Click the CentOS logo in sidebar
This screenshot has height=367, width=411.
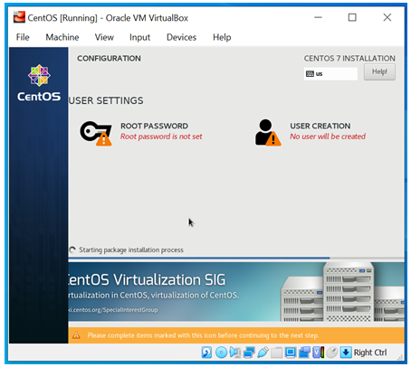tap(39, 82)
